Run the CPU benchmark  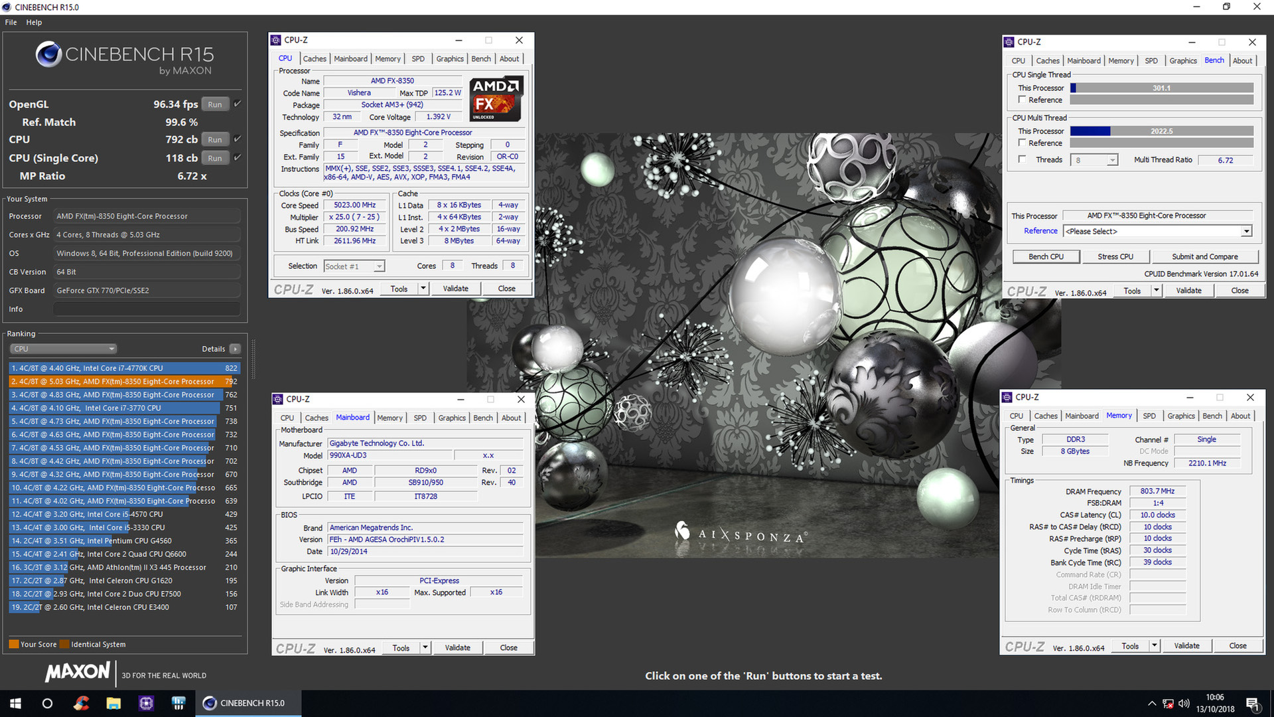(215, 139)
